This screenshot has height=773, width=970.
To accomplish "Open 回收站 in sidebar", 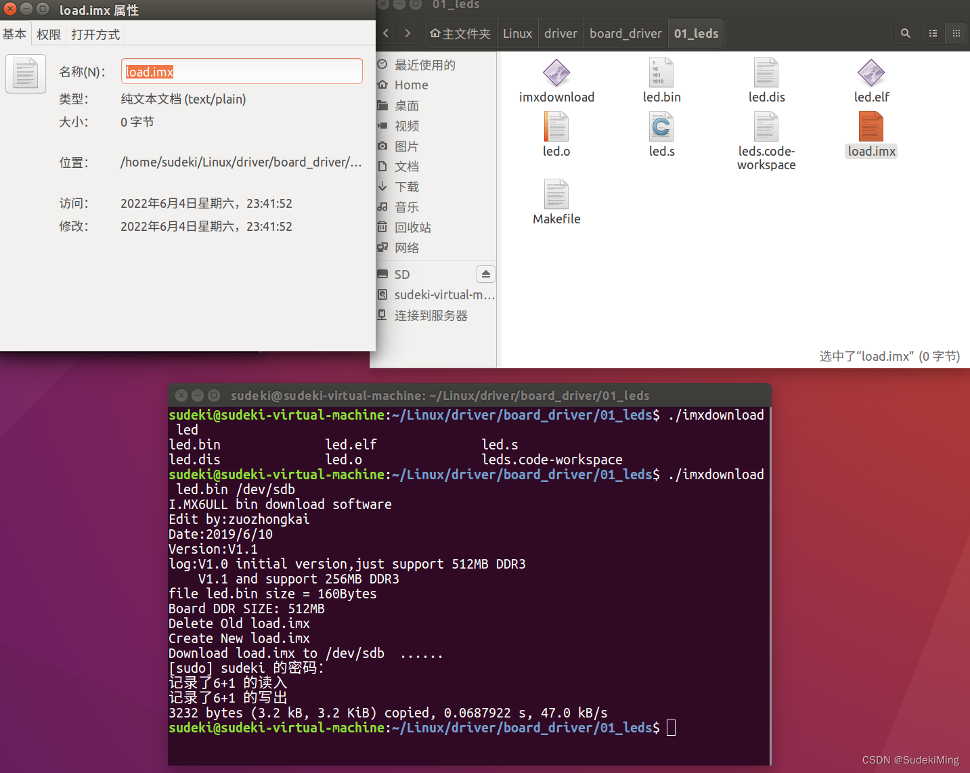I will pos(413,227).
